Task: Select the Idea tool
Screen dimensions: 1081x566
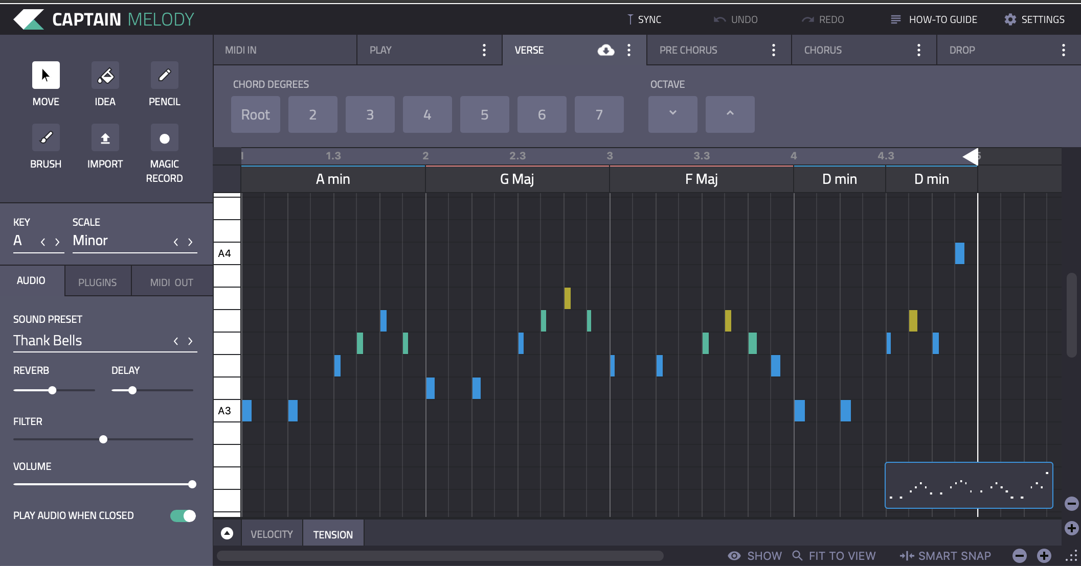Action: (105, 76)
